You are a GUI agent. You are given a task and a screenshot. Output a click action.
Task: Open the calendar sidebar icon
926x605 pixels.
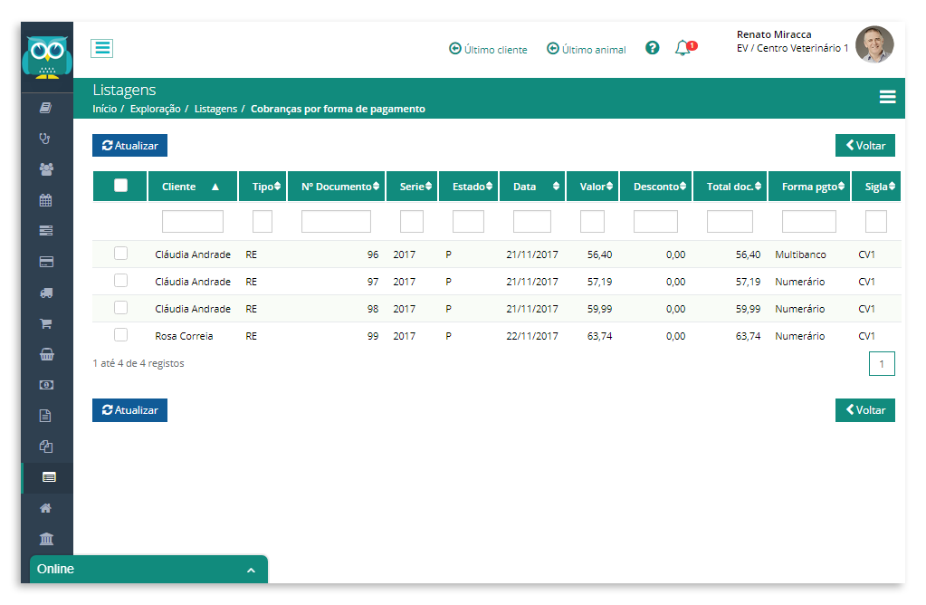coord(45,200)
